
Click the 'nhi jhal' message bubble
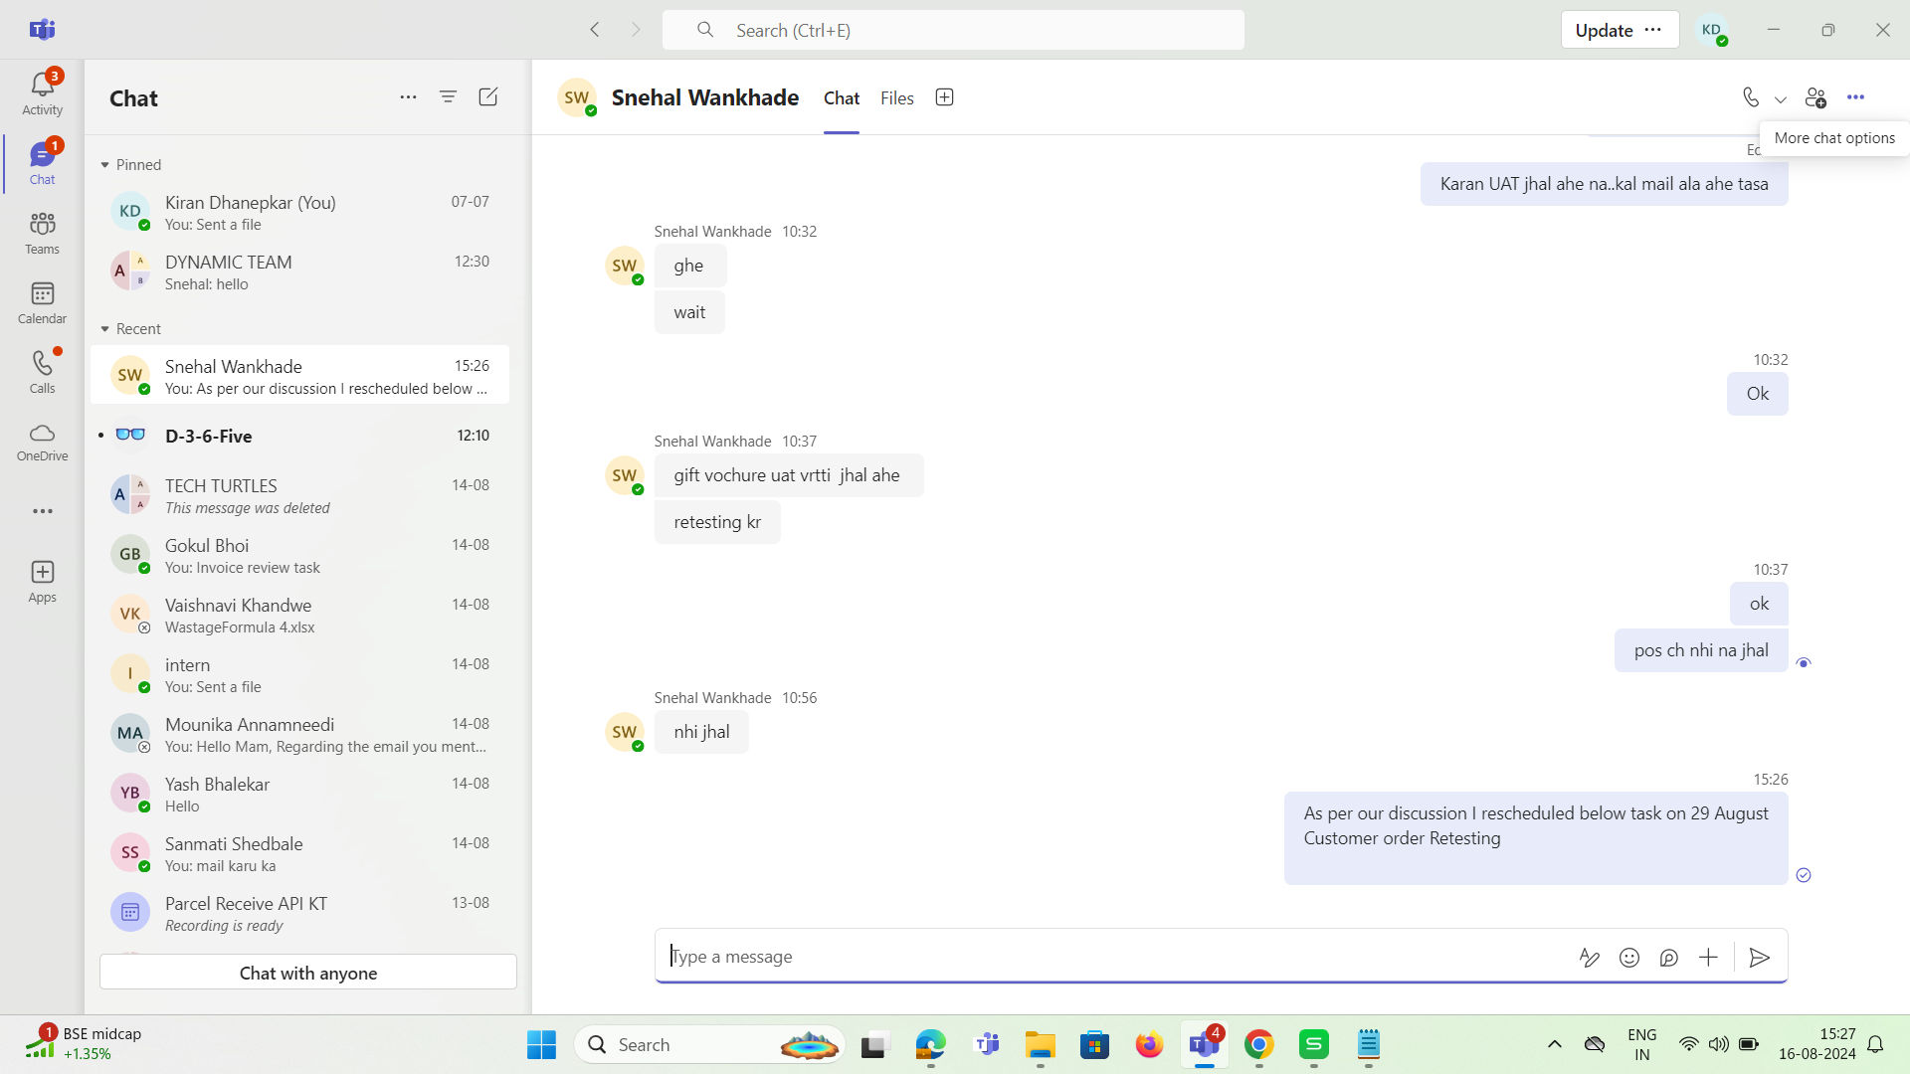click(x=701, y=732)
